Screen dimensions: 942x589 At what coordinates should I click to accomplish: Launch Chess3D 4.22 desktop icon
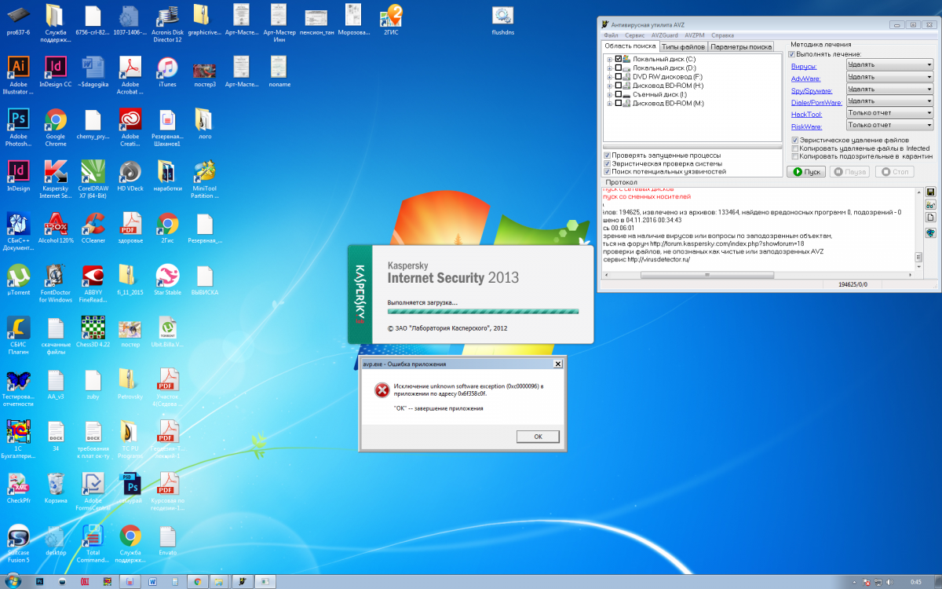[93, 331]
